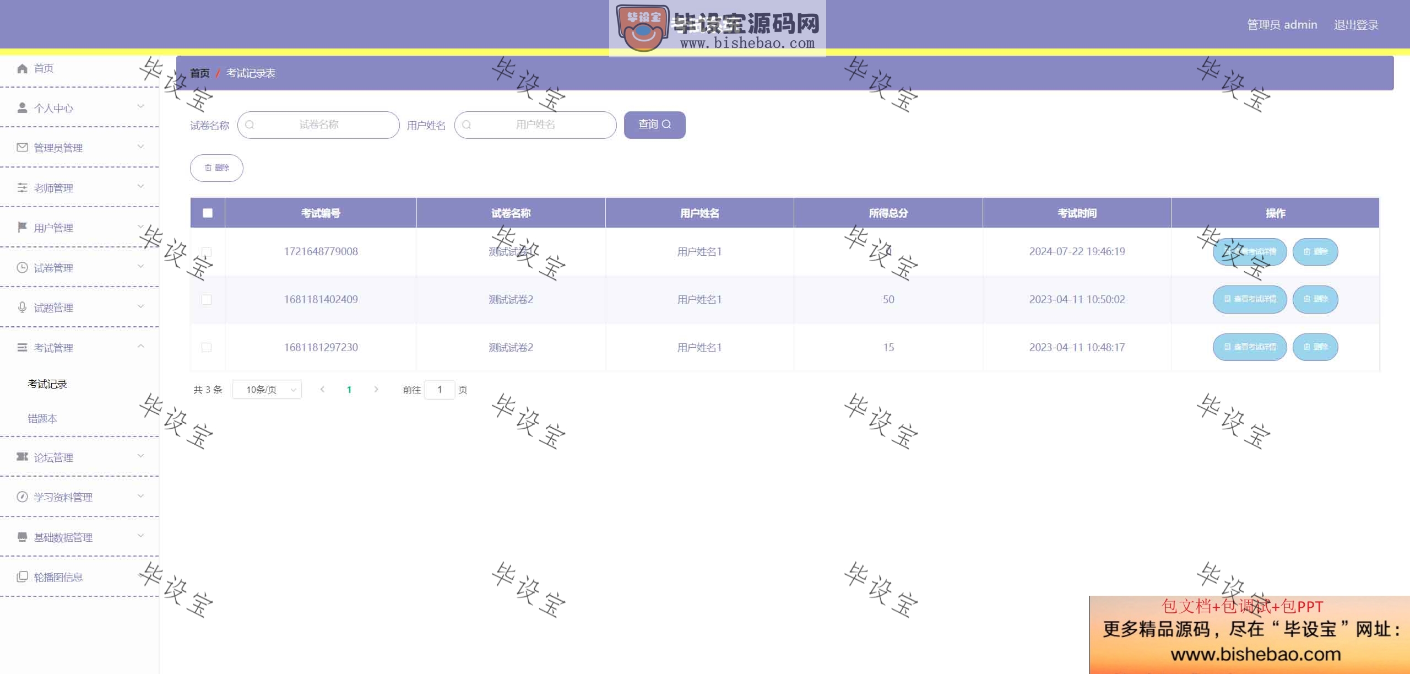Click the score cell showing 50
The width and height of the screenshot is (1410, 674).
(x=888, y=299)
